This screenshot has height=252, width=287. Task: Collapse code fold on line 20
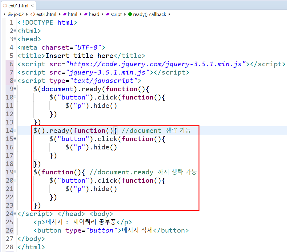[15, 180]
